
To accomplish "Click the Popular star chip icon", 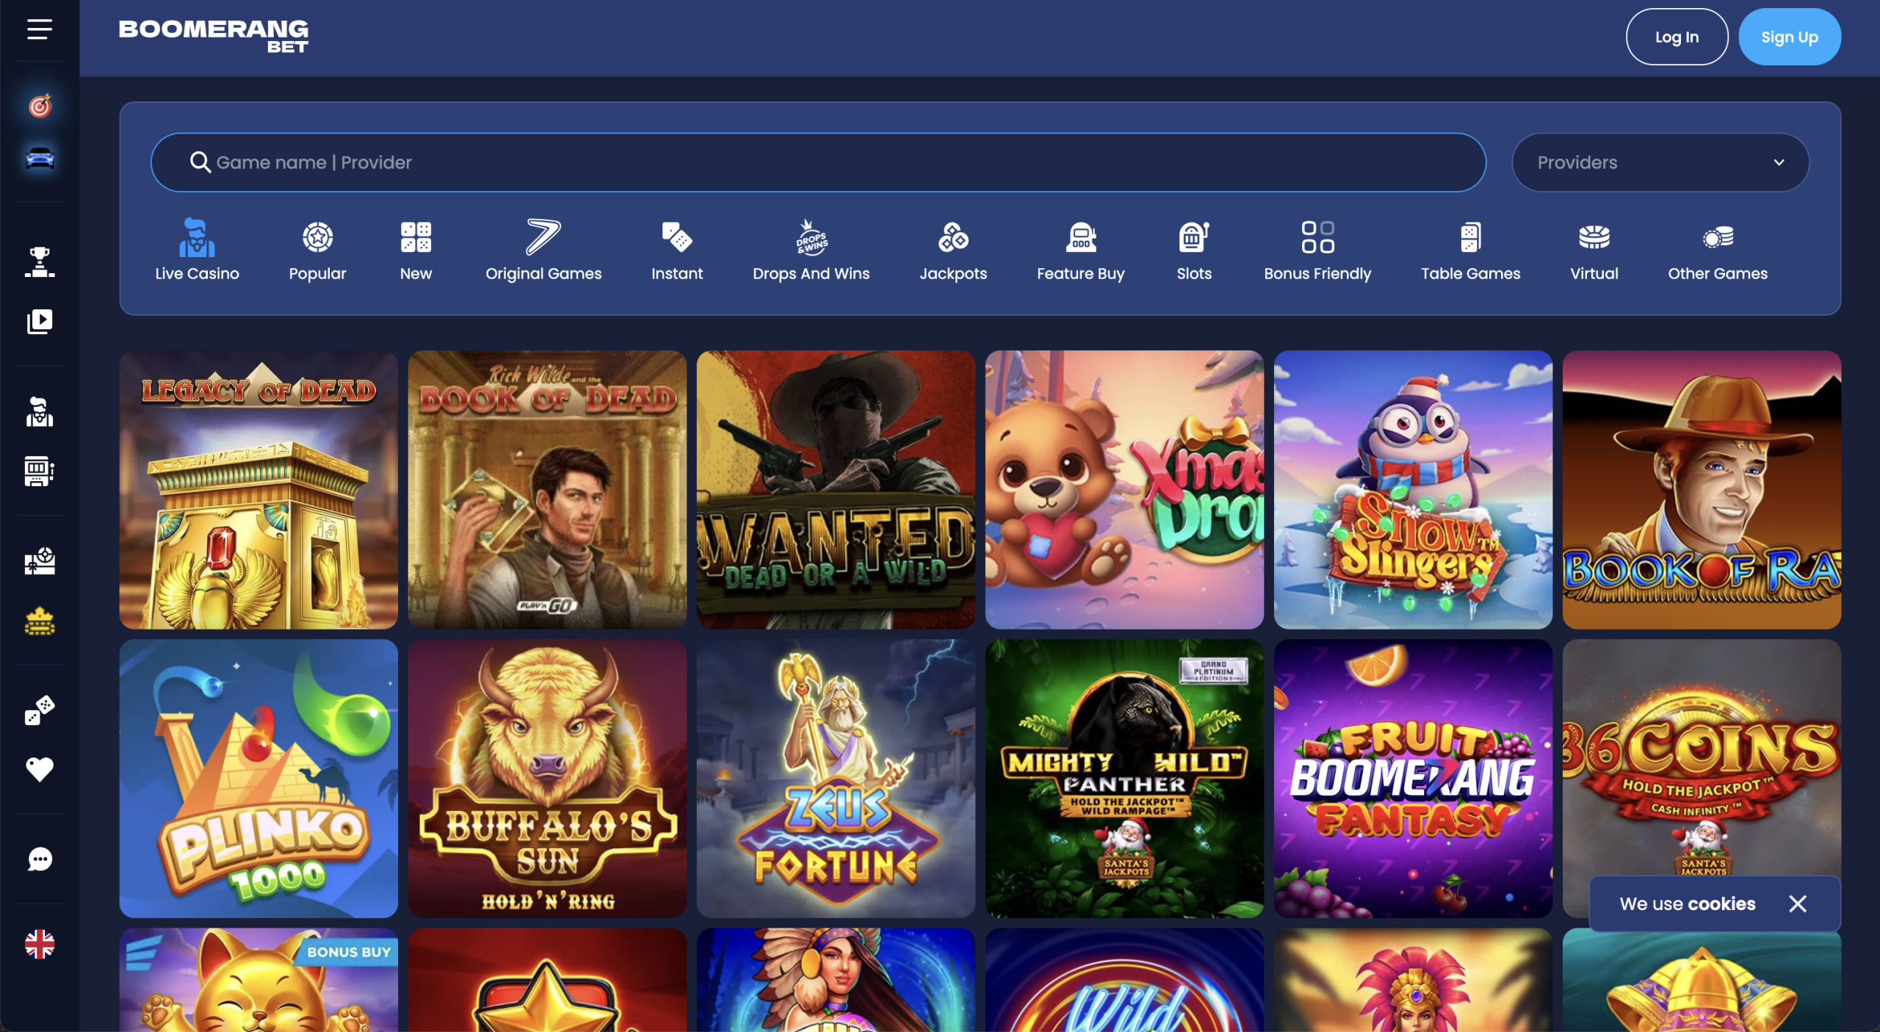I will pyautogui.click(x=317, y=237).
